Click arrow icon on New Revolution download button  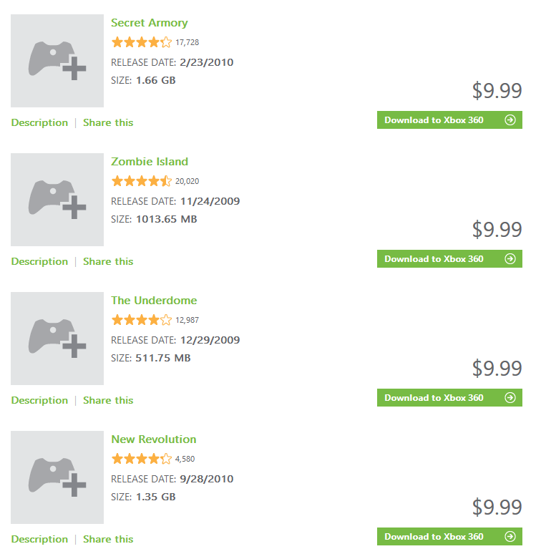click(510, 536)
